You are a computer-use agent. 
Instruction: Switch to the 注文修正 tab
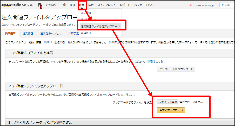[28, 34]
